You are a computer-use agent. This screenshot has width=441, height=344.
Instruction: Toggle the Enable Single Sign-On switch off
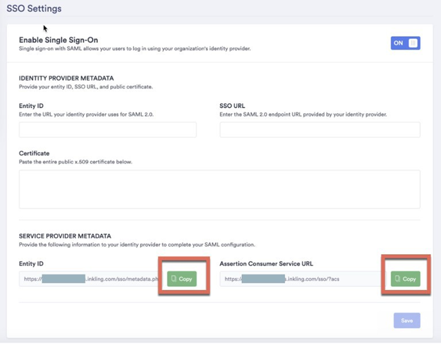point(405,43)
